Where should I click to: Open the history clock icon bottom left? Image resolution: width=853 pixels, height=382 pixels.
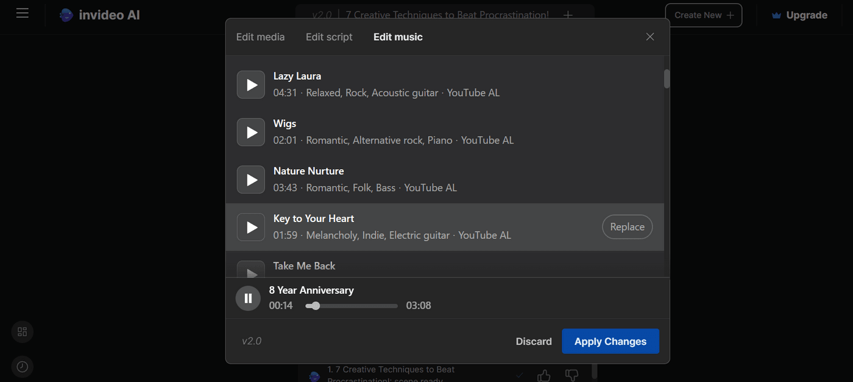point(22,367)
